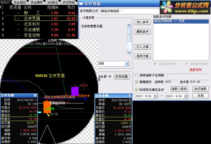
Task: Open the DDE排名 tab
Action: tap(53, 3)
